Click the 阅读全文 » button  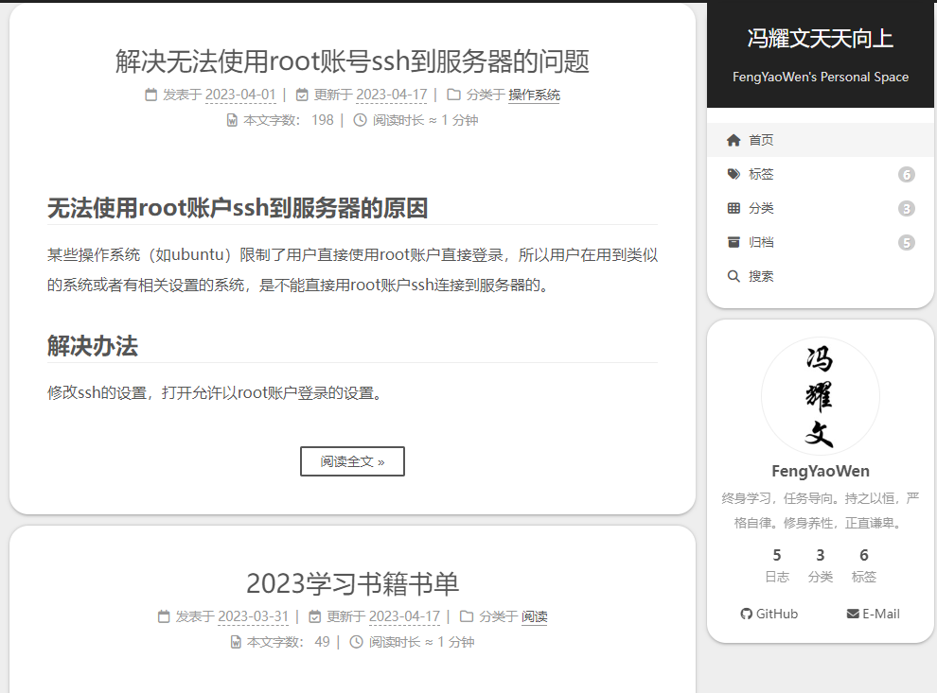[353, 461]
